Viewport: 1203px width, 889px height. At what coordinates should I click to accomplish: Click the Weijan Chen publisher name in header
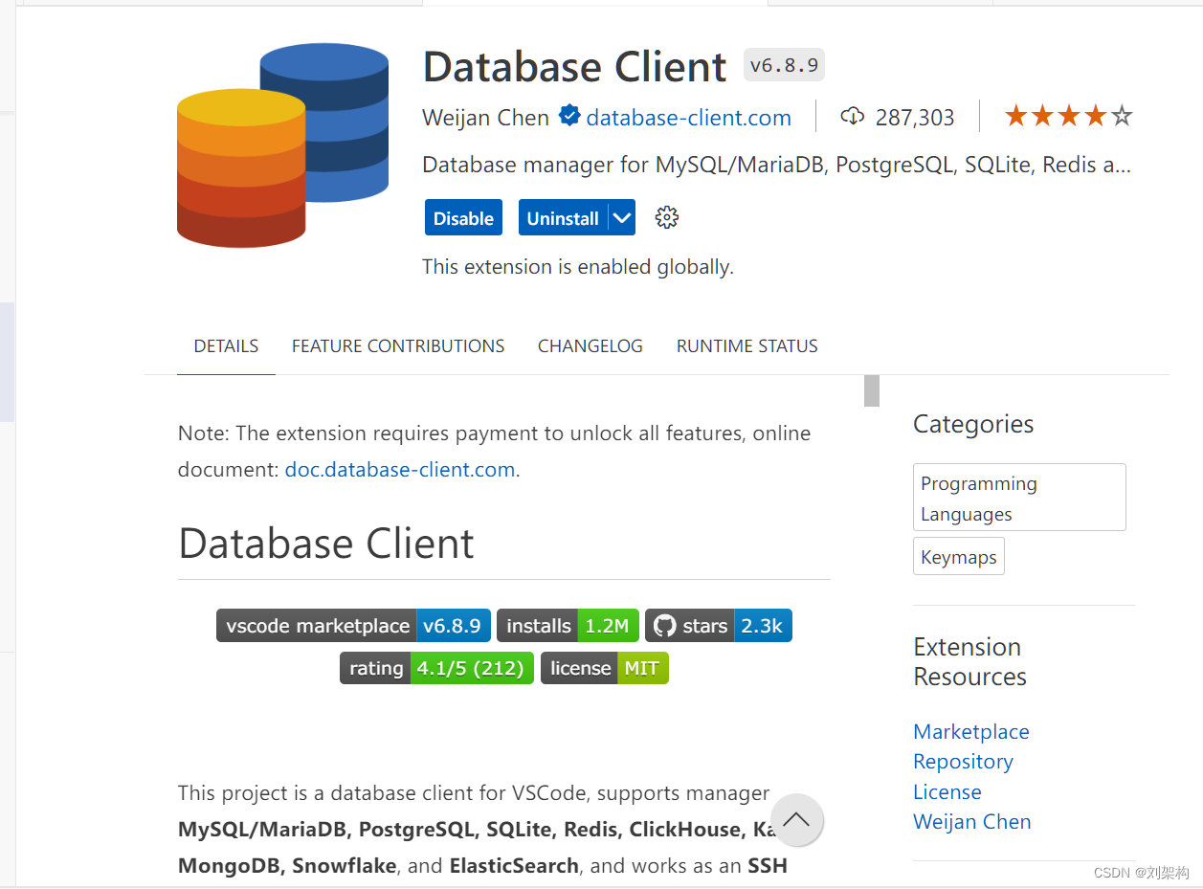coord(486,118)
